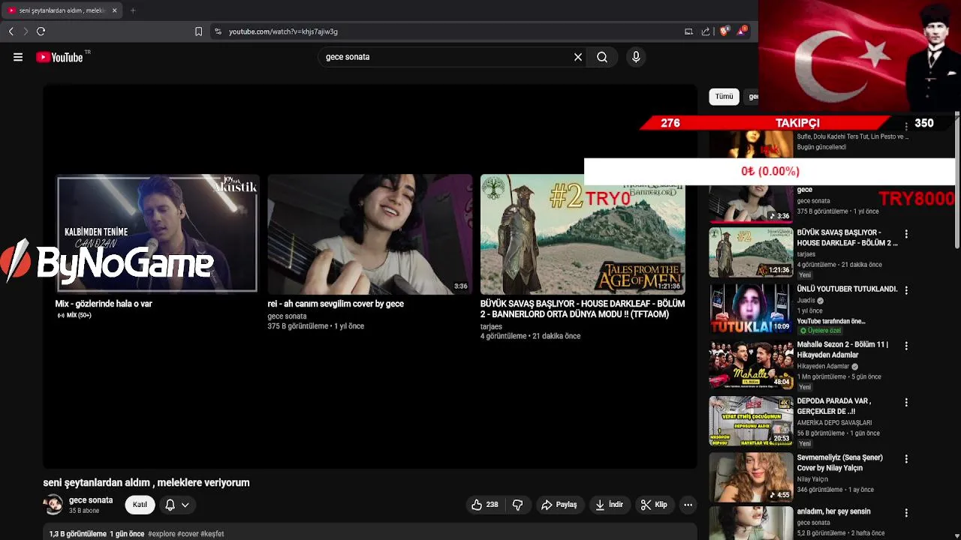961x540 pixels.
Task: Click the page vertical scrollbar on right edge
Action: [x=957, y=180]
